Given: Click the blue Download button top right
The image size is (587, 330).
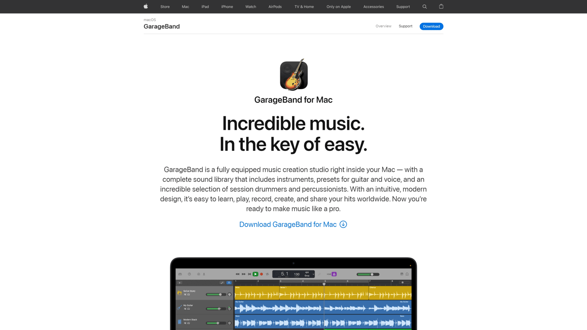Looking at the screenshot, I should [431, 26].
